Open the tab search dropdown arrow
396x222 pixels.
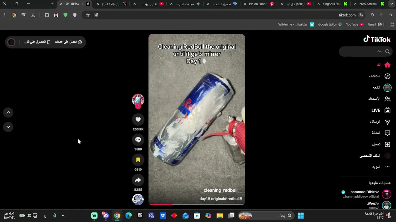point(391,4)
